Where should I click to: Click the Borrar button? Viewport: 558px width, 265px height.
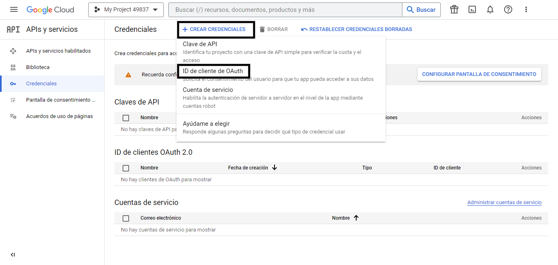click(x=274, y=29)
